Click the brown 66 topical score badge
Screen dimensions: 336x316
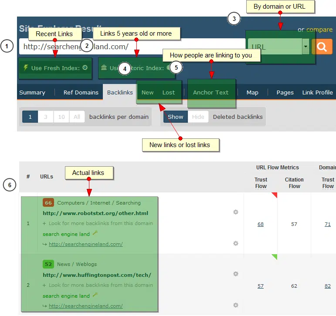point(48,202)
